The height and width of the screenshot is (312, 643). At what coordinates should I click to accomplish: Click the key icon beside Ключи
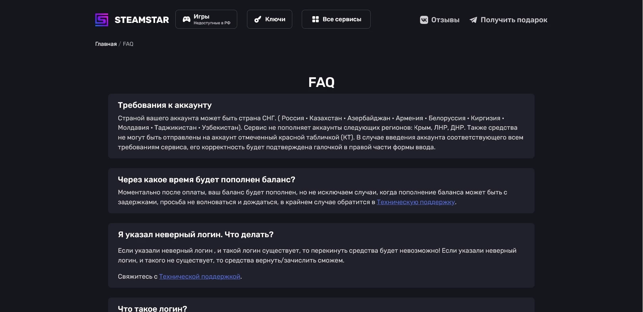258,19
